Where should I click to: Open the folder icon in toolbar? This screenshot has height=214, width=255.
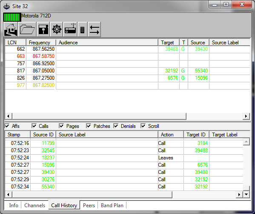27,29
